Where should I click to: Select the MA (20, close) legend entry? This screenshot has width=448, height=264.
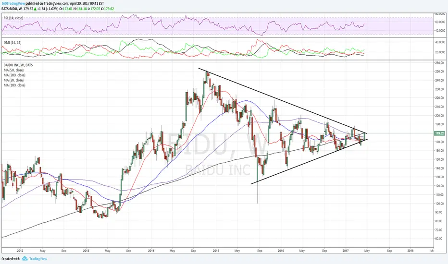13,80
